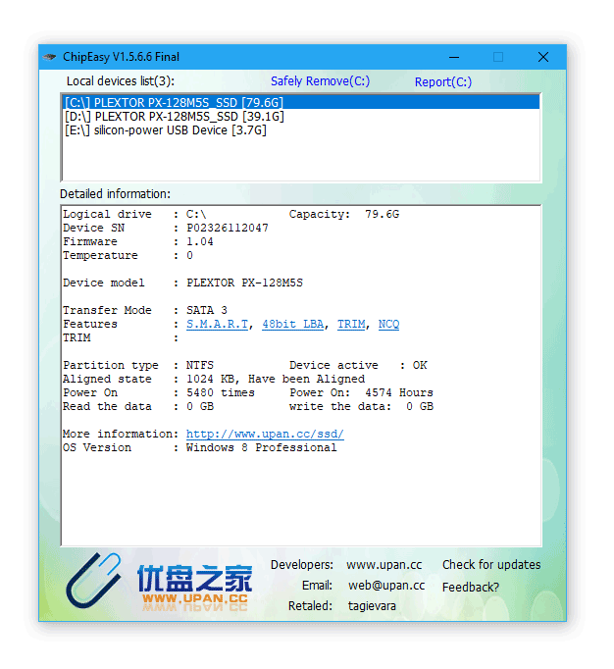Screen dimensions: 614x669
Task: Click the Partition type value NTFS
Action: click(200, 365)
